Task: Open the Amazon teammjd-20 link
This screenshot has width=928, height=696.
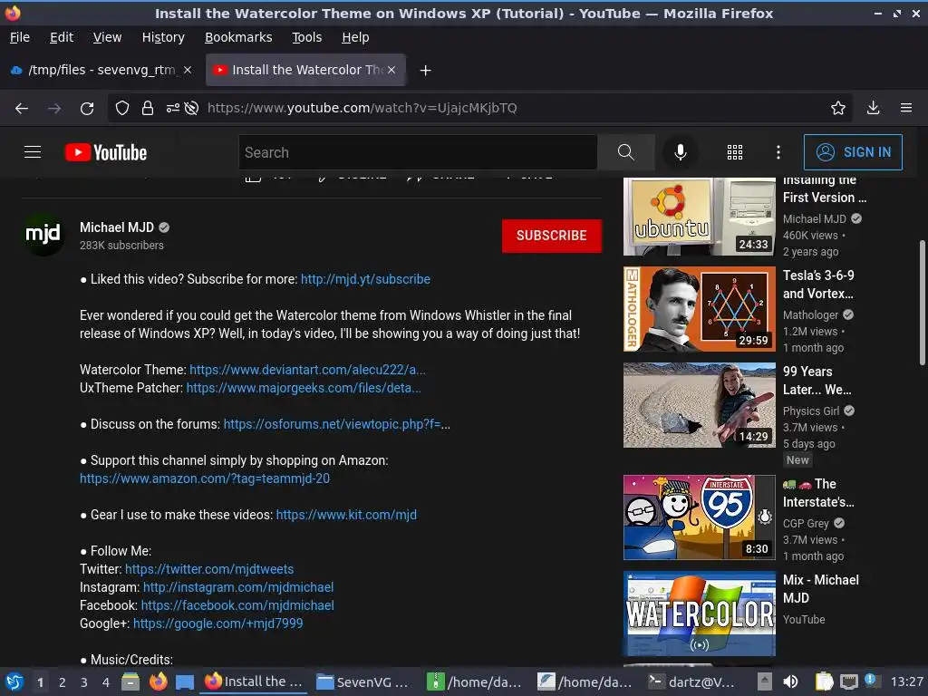Action: pyautogui.click(x=205, y=478)
